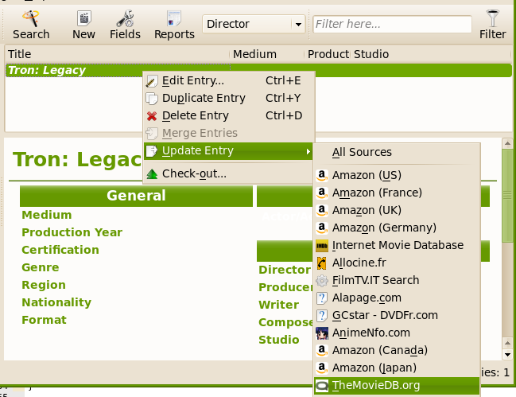
Task: Click the Genre field label
Action: click(x=41, y=267)
